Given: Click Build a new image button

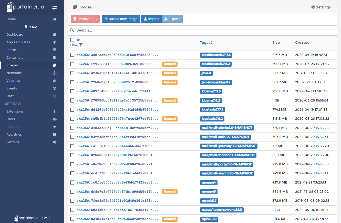Looking at the screenshot, I should pos(121,19).
